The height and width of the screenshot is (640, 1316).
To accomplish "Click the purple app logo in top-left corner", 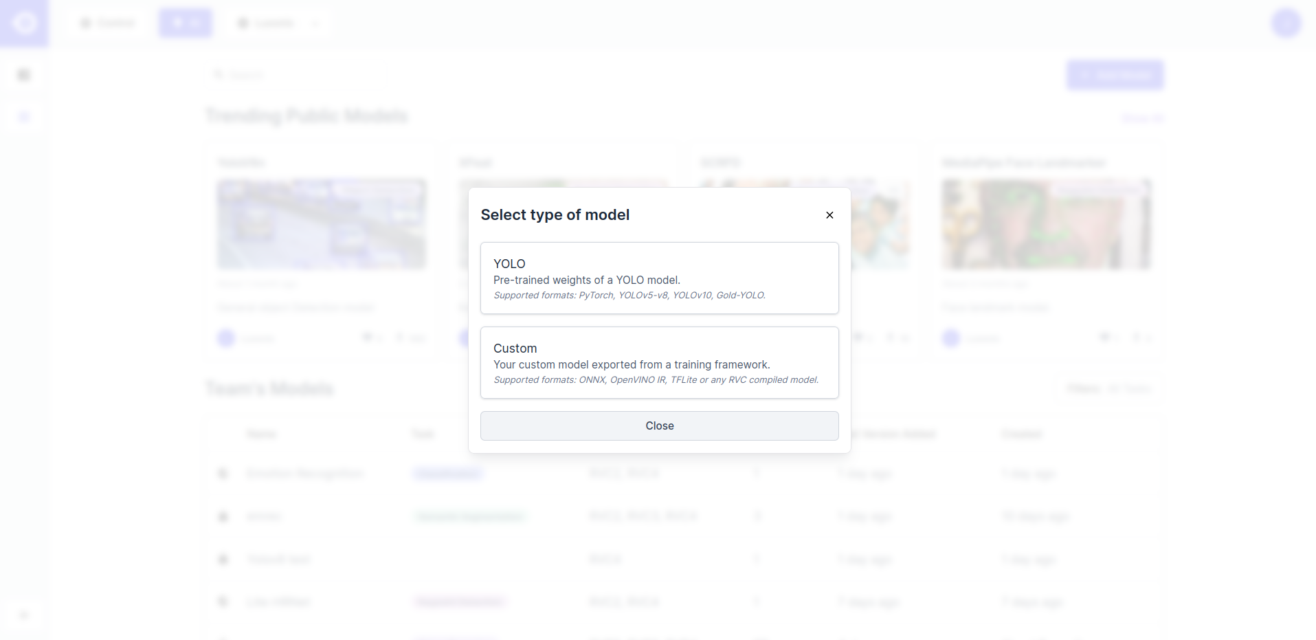I will pyautogui.click(x=24, y=23).
